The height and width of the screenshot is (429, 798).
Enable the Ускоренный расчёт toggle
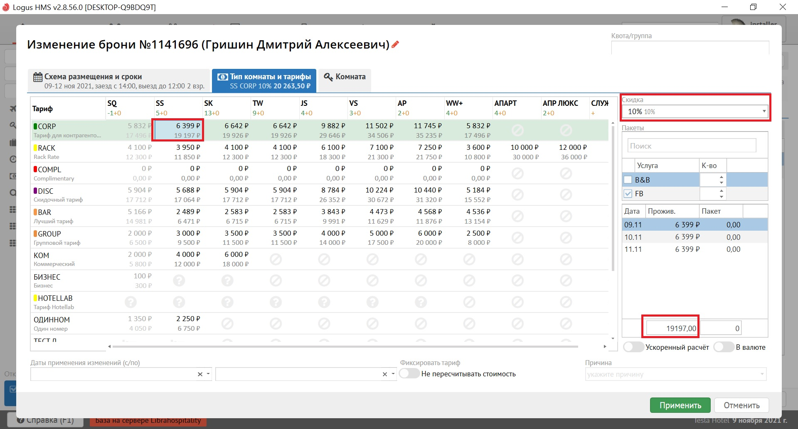pos(633,347)
